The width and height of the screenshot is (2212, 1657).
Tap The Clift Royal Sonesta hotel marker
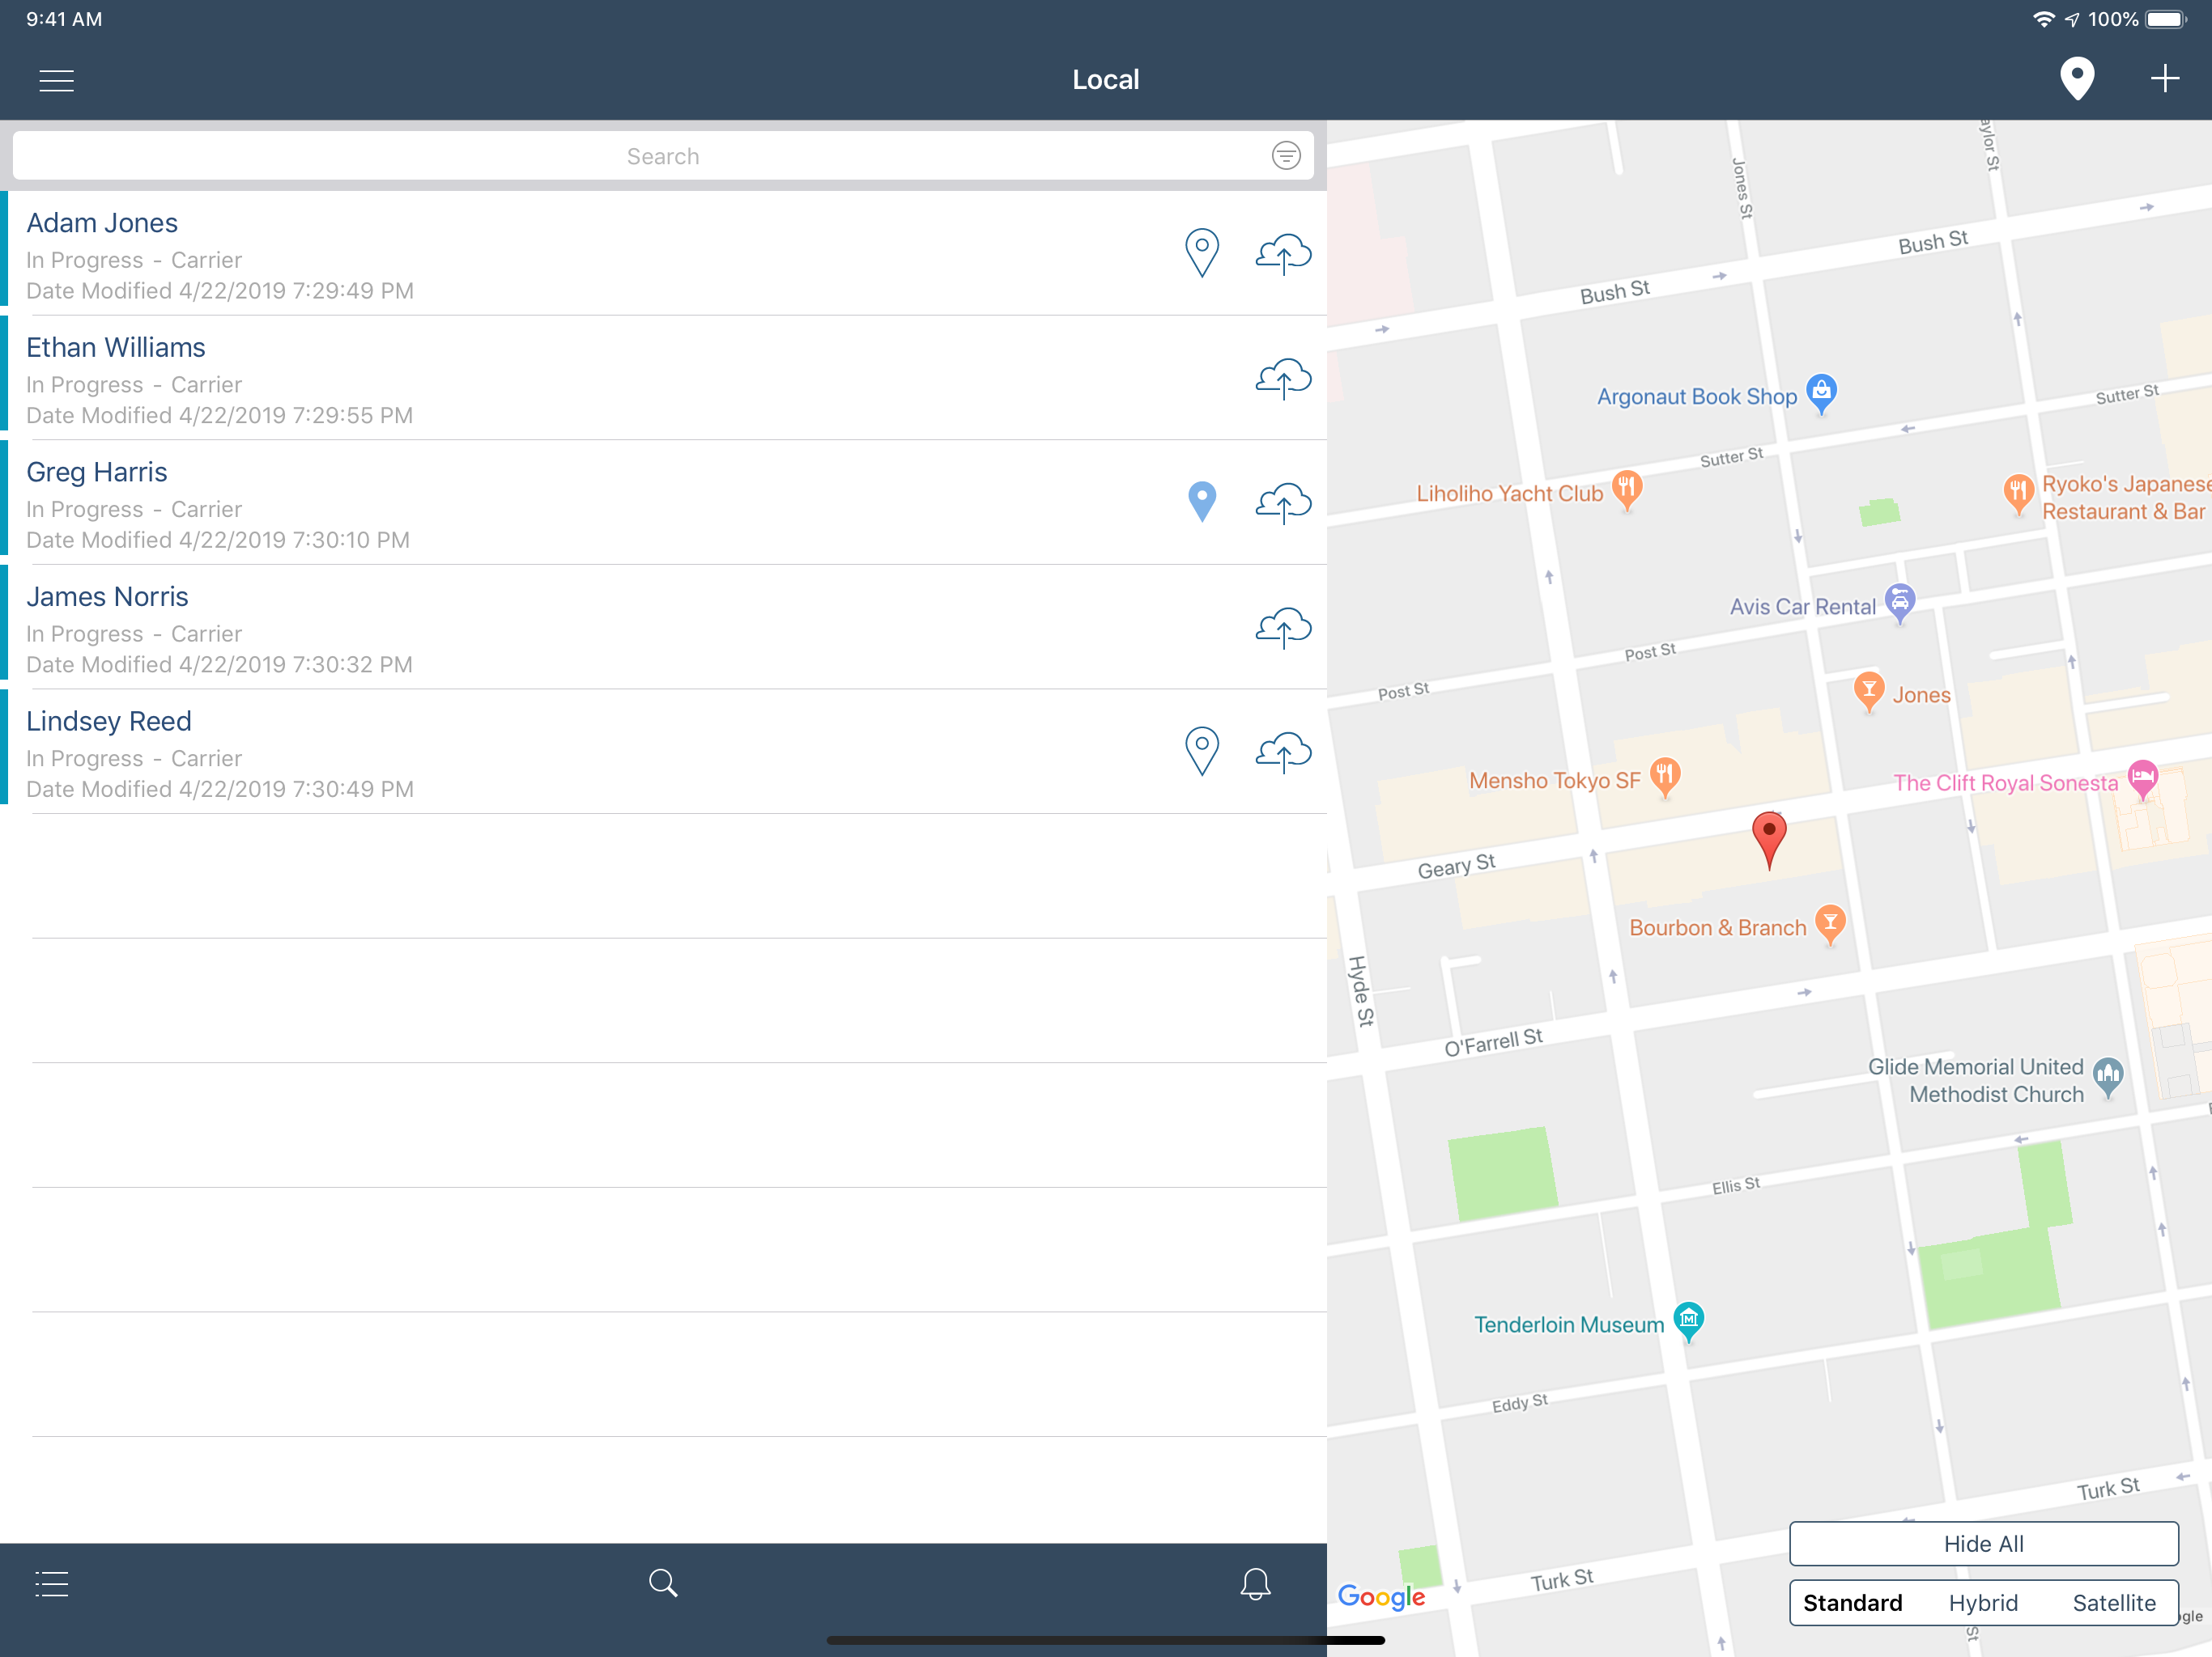(2142, 779)
